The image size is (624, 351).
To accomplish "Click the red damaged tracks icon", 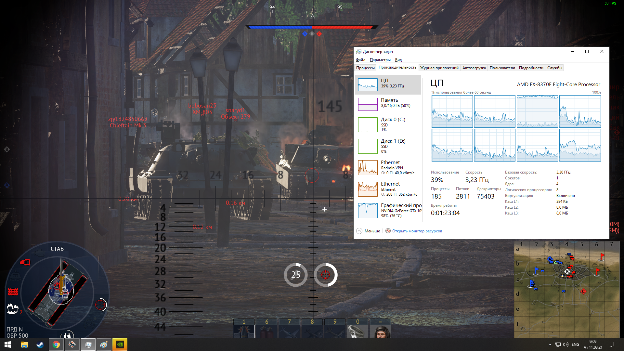I will tap(13, 292).
